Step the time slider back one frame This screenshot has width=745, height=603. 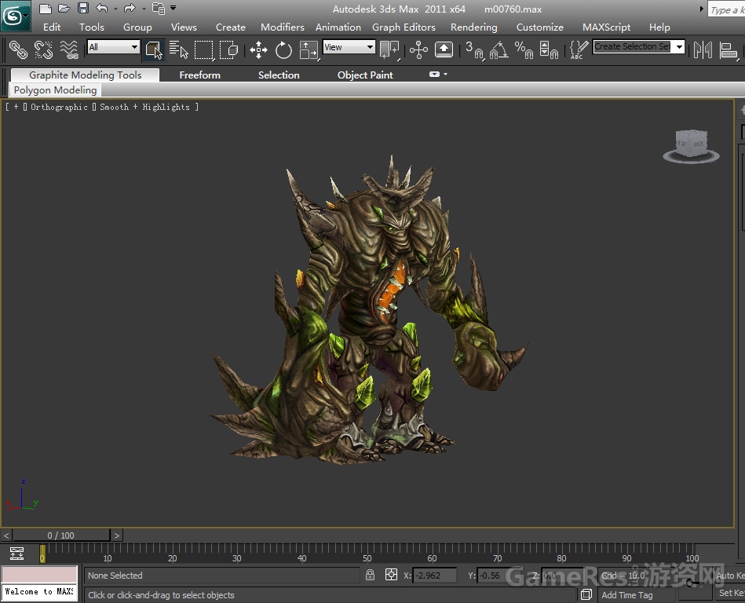tap(6, 535)
